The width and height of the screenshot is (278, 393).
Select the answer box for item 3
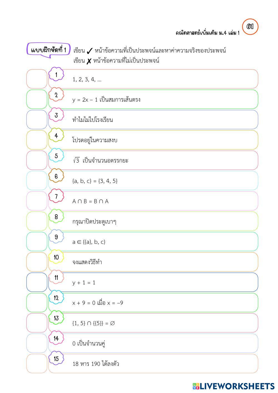point(37,120)
